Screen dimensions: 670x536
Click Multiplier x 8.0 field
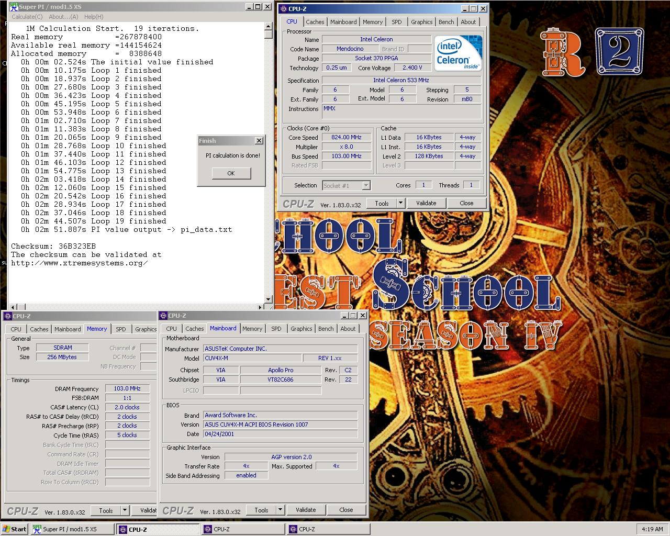[347, 147]
